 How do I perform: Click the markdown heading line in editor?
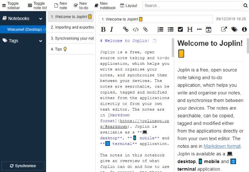coord(128,41)
